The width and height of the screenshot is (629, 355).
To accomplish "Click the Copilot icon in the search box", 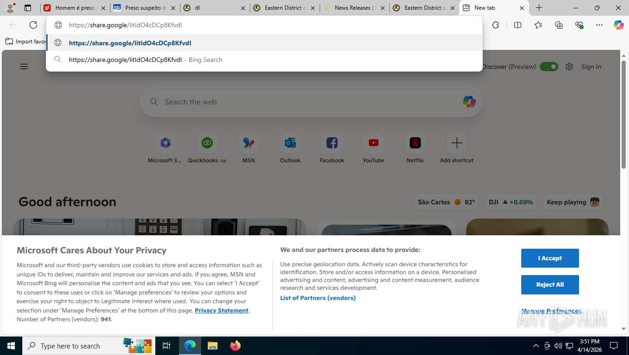I will pyautogui.click(x=469, y=102).
